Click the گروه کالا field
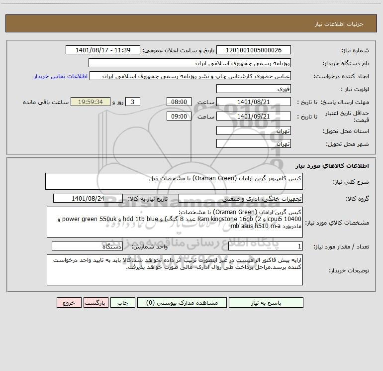 [241, 198]
